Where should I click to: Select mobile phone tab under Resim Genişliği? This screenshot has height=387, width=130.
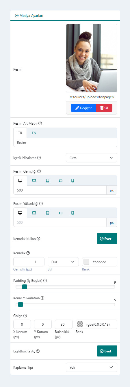click(x=73, y=180)
